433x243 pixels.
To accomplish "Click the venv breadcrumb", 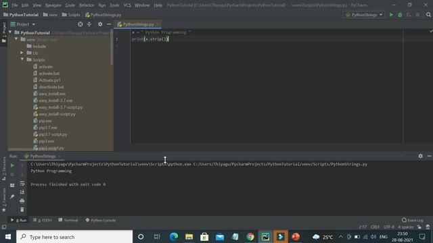I will point(50,15).
